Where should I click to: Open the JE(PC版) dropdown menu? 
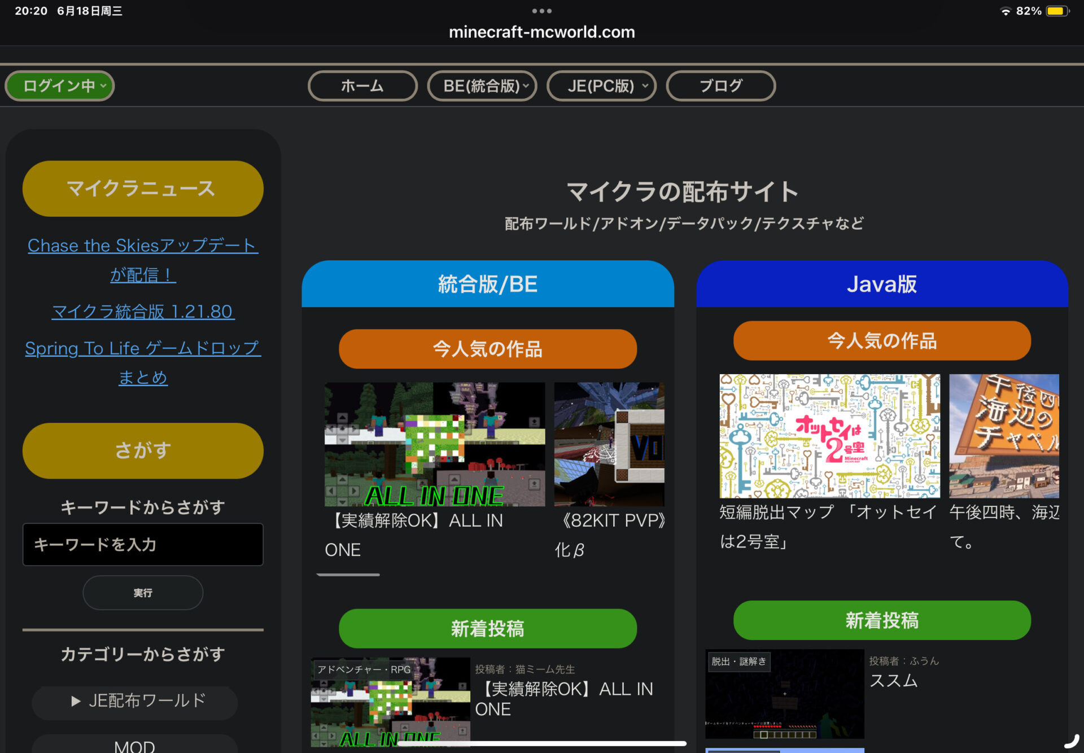click(601, 86)
